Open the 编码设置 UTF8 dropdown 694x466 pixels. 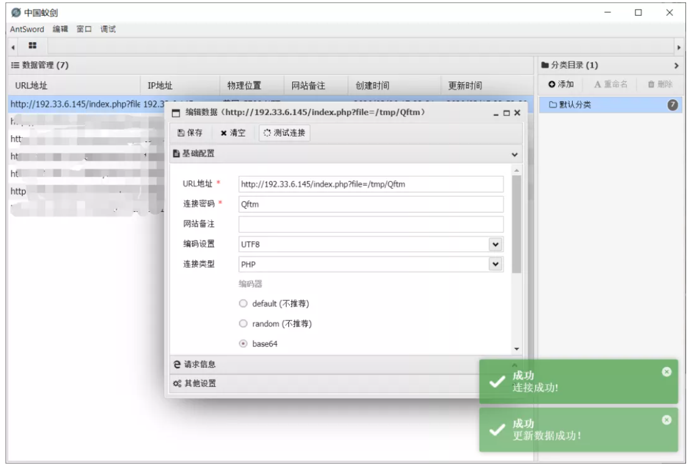(495, 244)
